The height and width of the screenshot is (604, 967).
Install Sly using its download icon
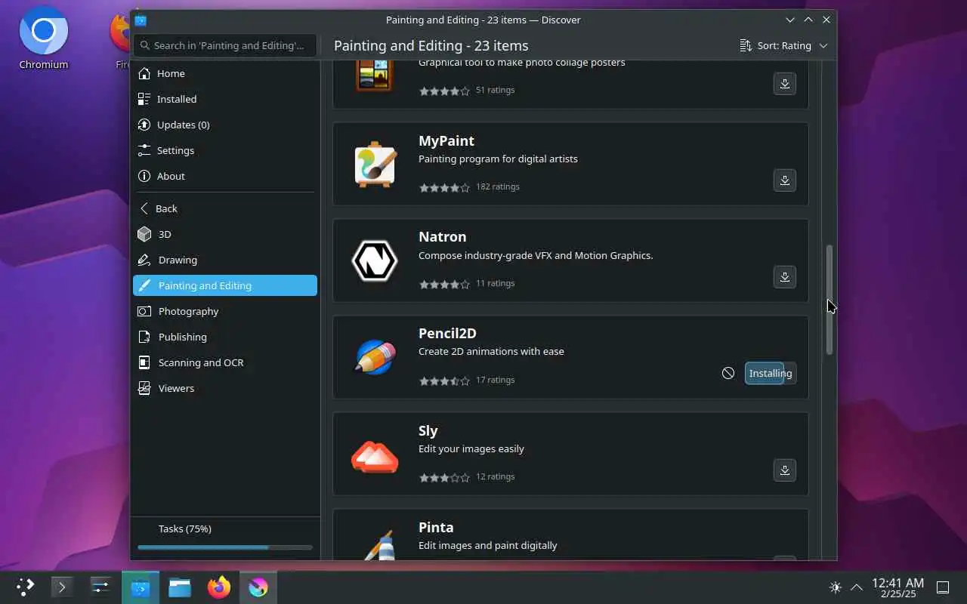(x=785, y=470)
